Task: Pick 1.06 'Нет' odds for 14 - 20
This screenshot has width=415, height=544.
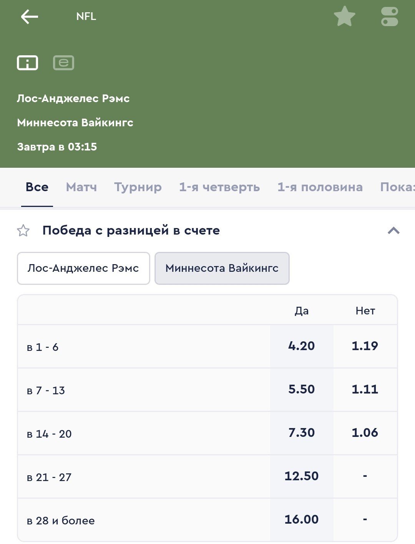Action: pyautogui.click(x=365, y=433)
